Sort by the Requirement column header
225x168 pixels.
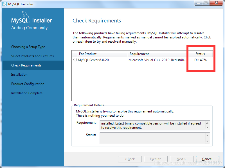pos(158,54)
